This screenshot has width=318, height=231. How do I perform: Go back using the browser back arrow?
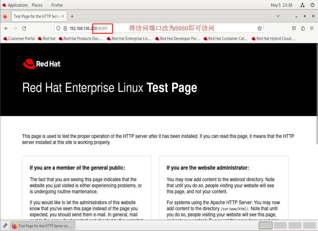click(6, 28)
